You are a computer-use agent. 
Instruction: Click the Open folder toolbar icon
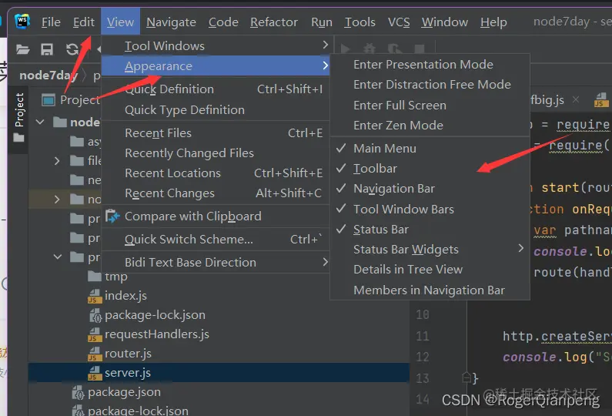click(22, 49)
